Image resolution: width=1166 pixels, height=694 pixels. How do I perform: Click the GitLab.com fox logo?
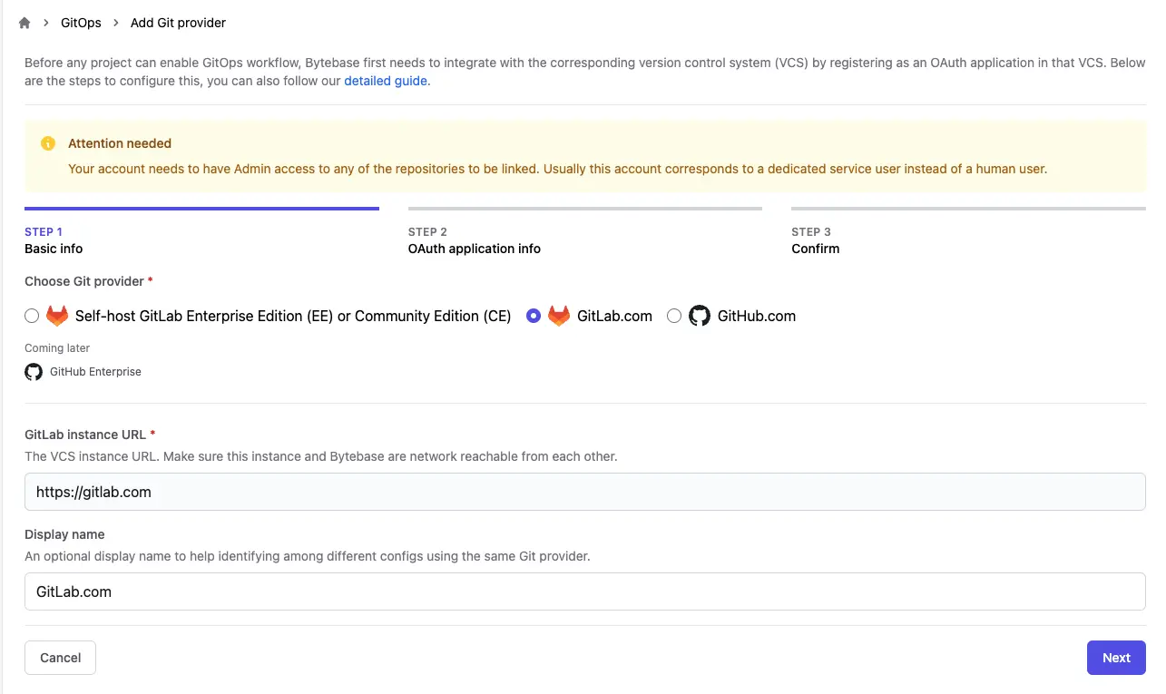tap(559, 316)
